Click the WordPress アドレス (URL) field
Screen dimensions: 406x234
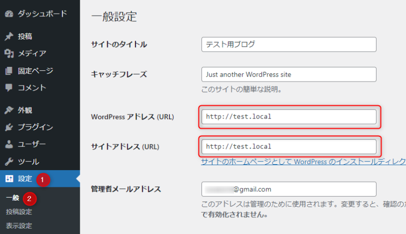289,116
